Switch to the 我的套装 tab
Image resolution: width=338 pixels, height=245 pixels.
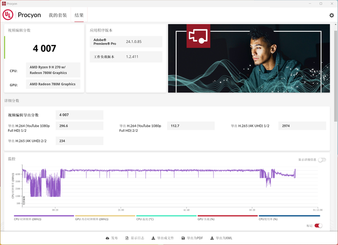[x=58, y=15]
